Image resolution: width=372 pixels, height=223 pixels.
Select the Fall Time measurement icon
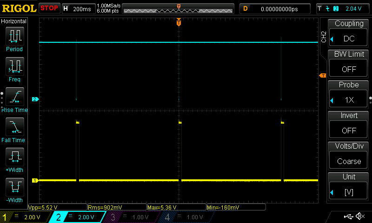point(15,126)
